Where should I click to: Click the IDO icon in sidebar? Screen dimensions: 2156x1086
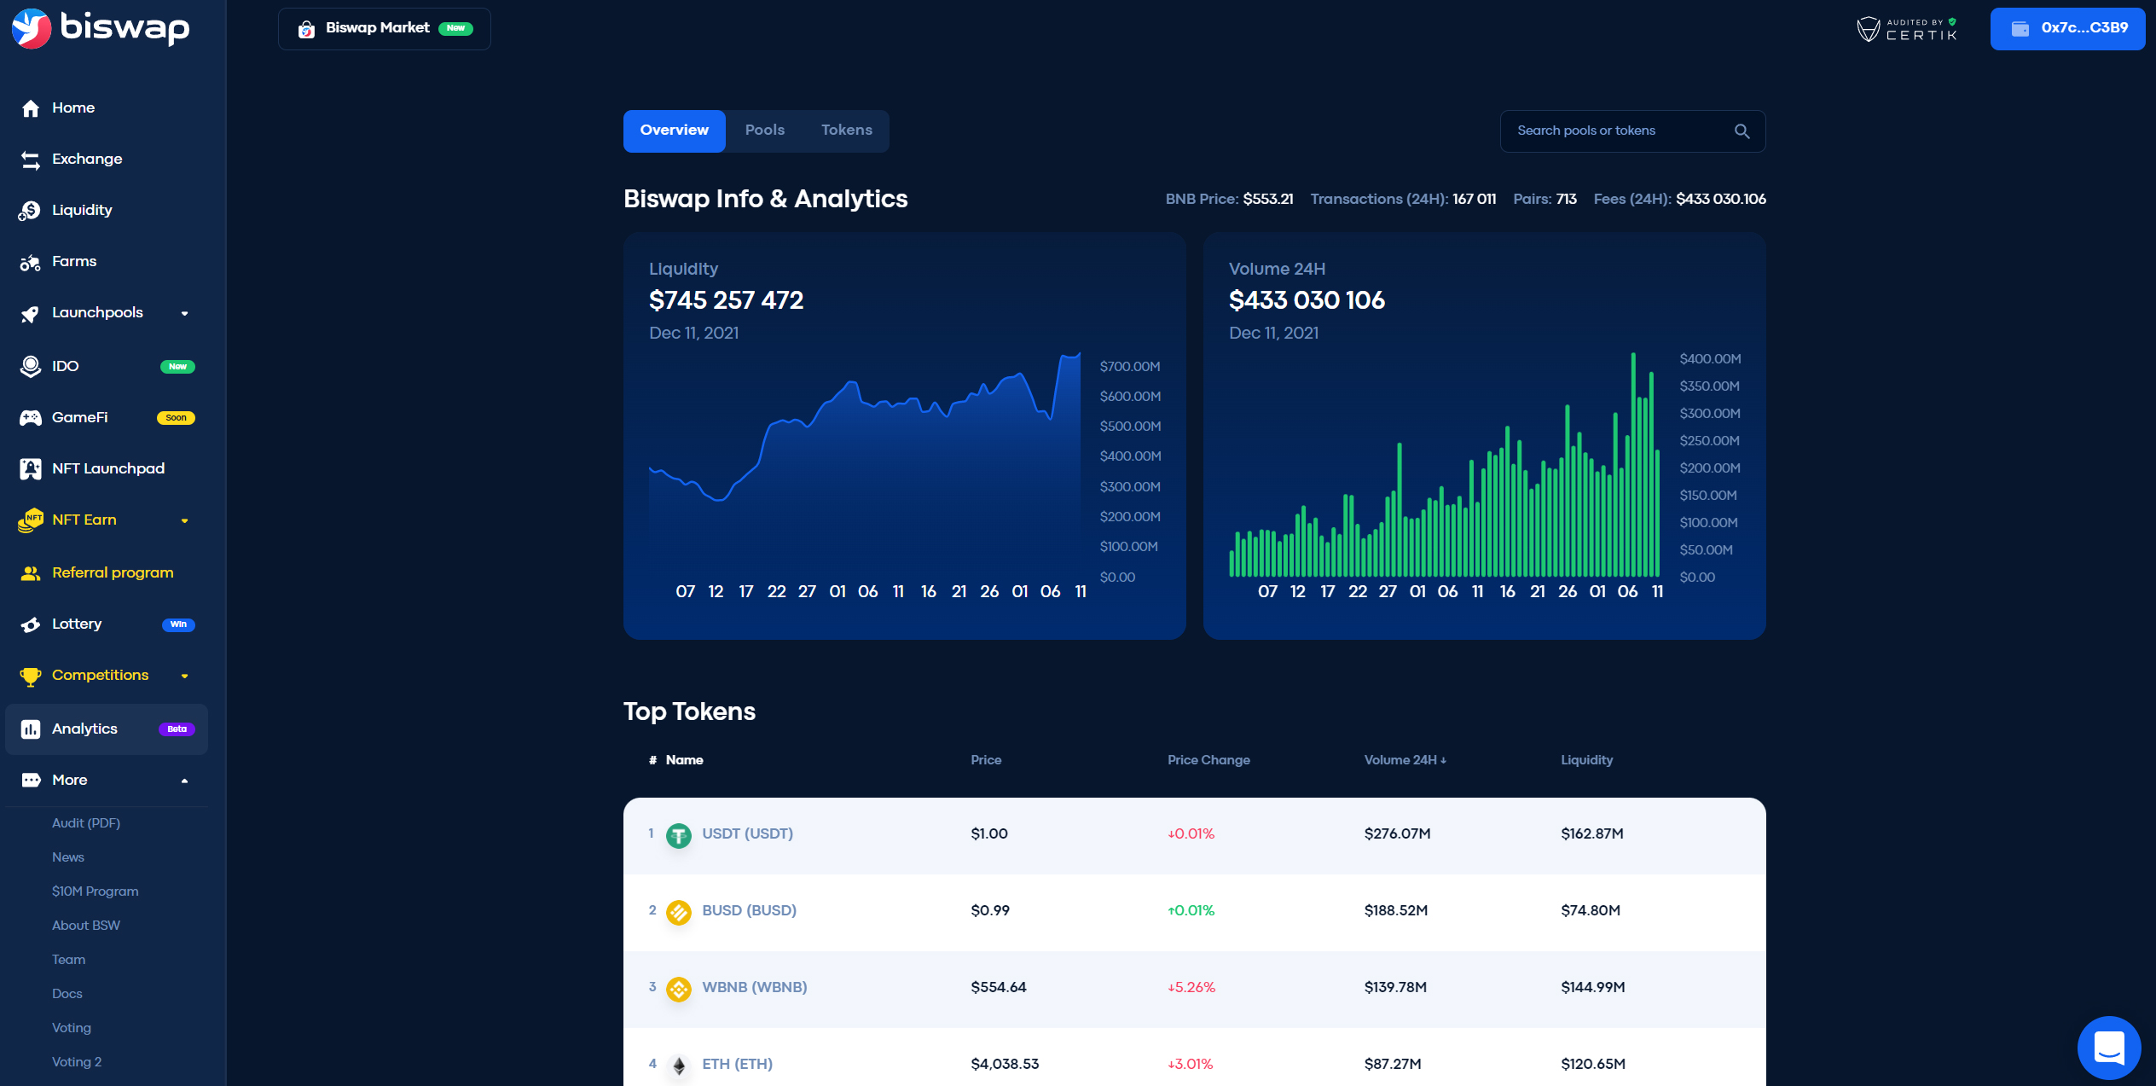31,366
